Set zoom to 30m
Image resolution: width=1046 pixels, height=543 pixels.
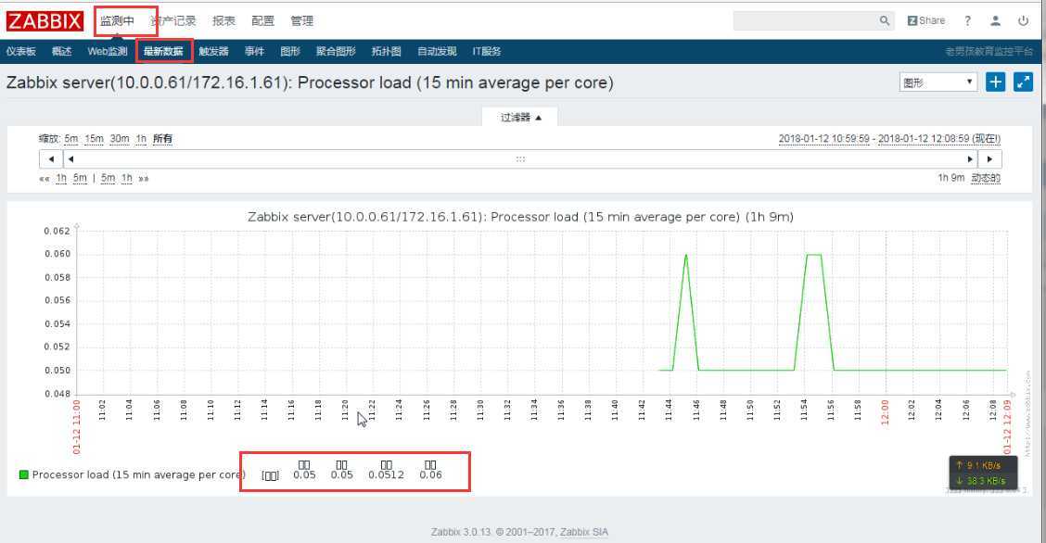click(x=120, y=139)
